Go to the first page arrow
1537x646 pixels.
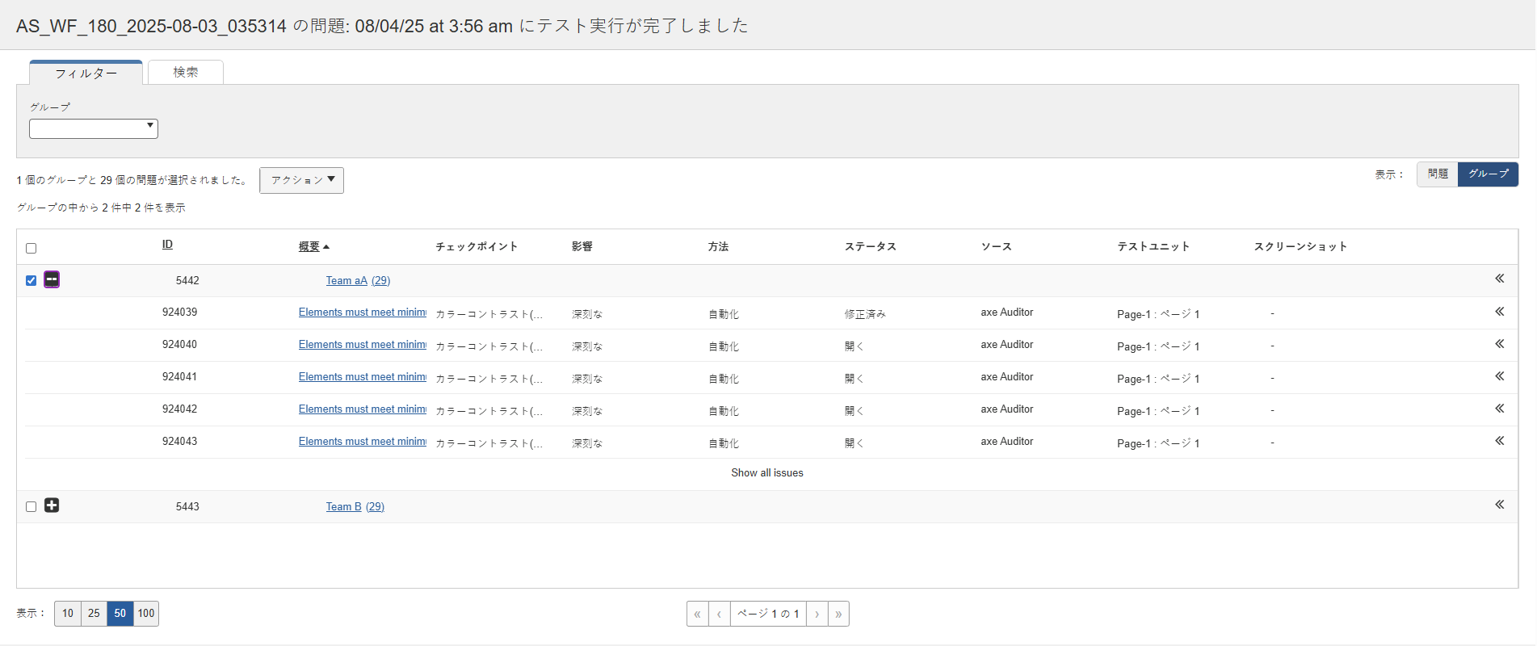[697, 614]
